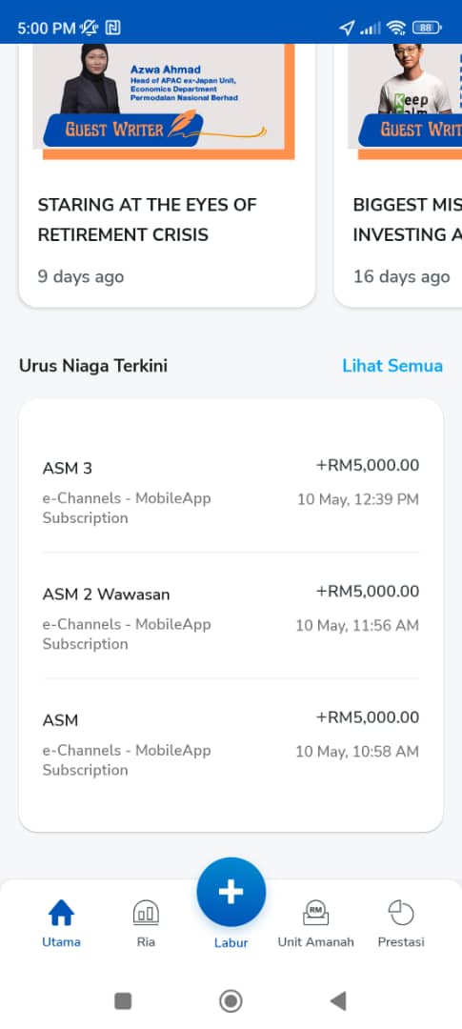462x1029 pixels.
Task: Select the Prestasi tab label
Action: coord(401,941)
